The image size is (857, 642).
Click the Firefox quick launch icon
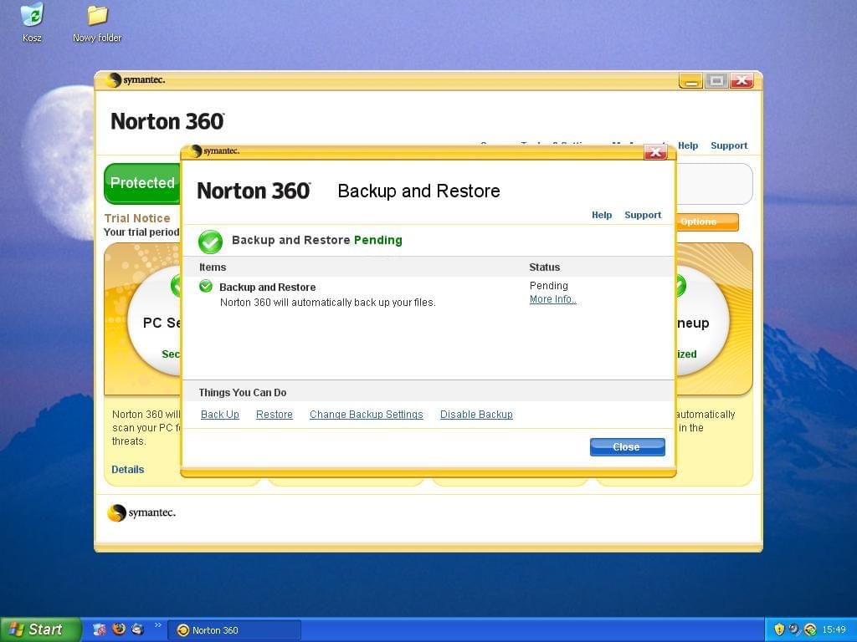[x=119, y=629]
